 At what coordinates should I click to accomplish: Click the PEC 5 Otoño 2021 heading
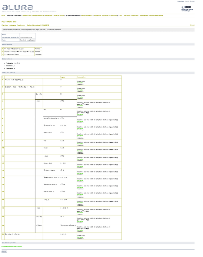click(x=9, y=22)
